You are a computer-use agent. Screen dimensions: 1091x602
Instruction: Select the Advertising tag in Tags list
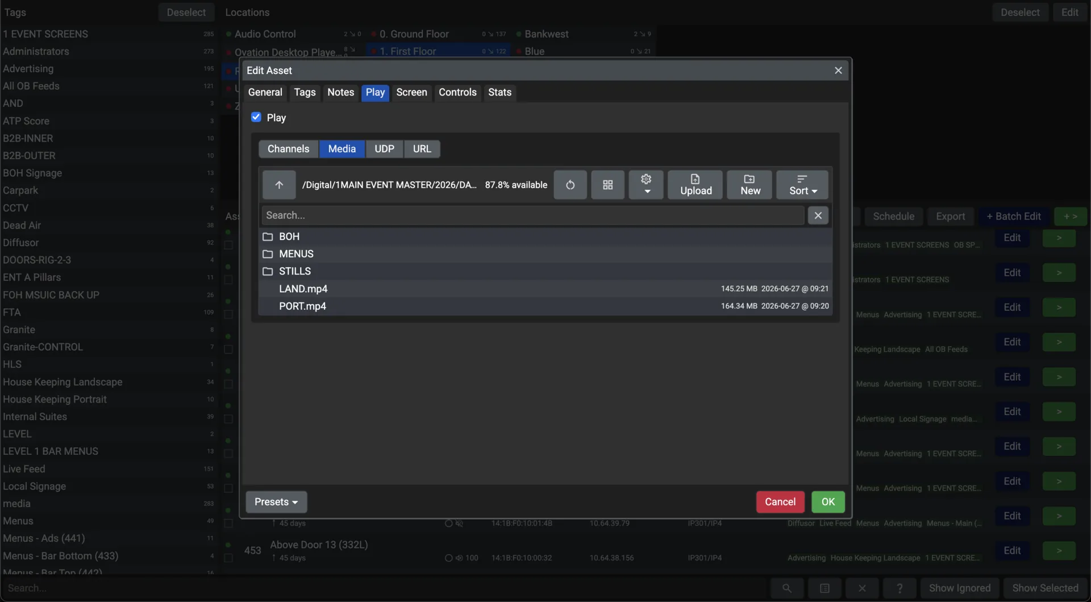[x=108, y=69]
